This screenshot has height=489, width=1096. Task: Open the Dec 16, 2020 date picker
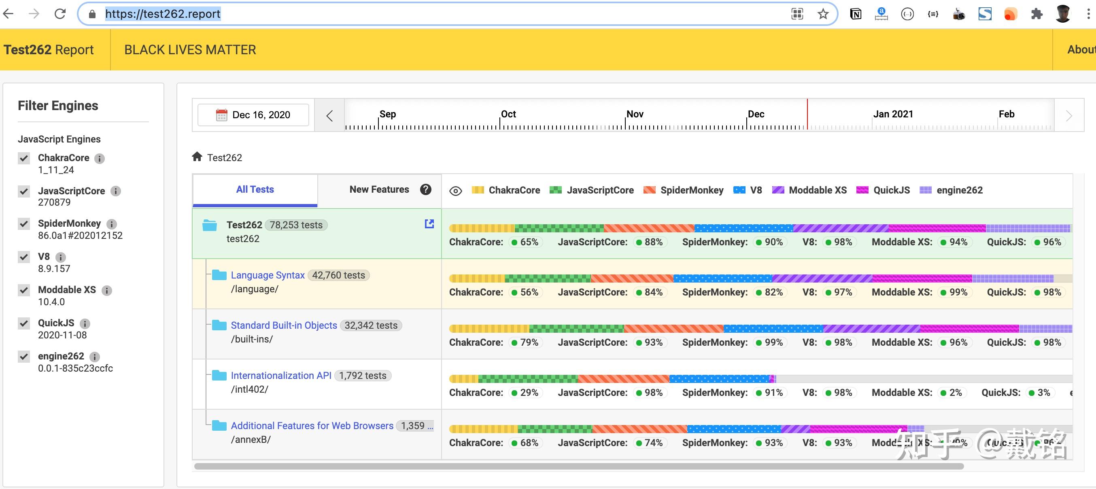254,115
